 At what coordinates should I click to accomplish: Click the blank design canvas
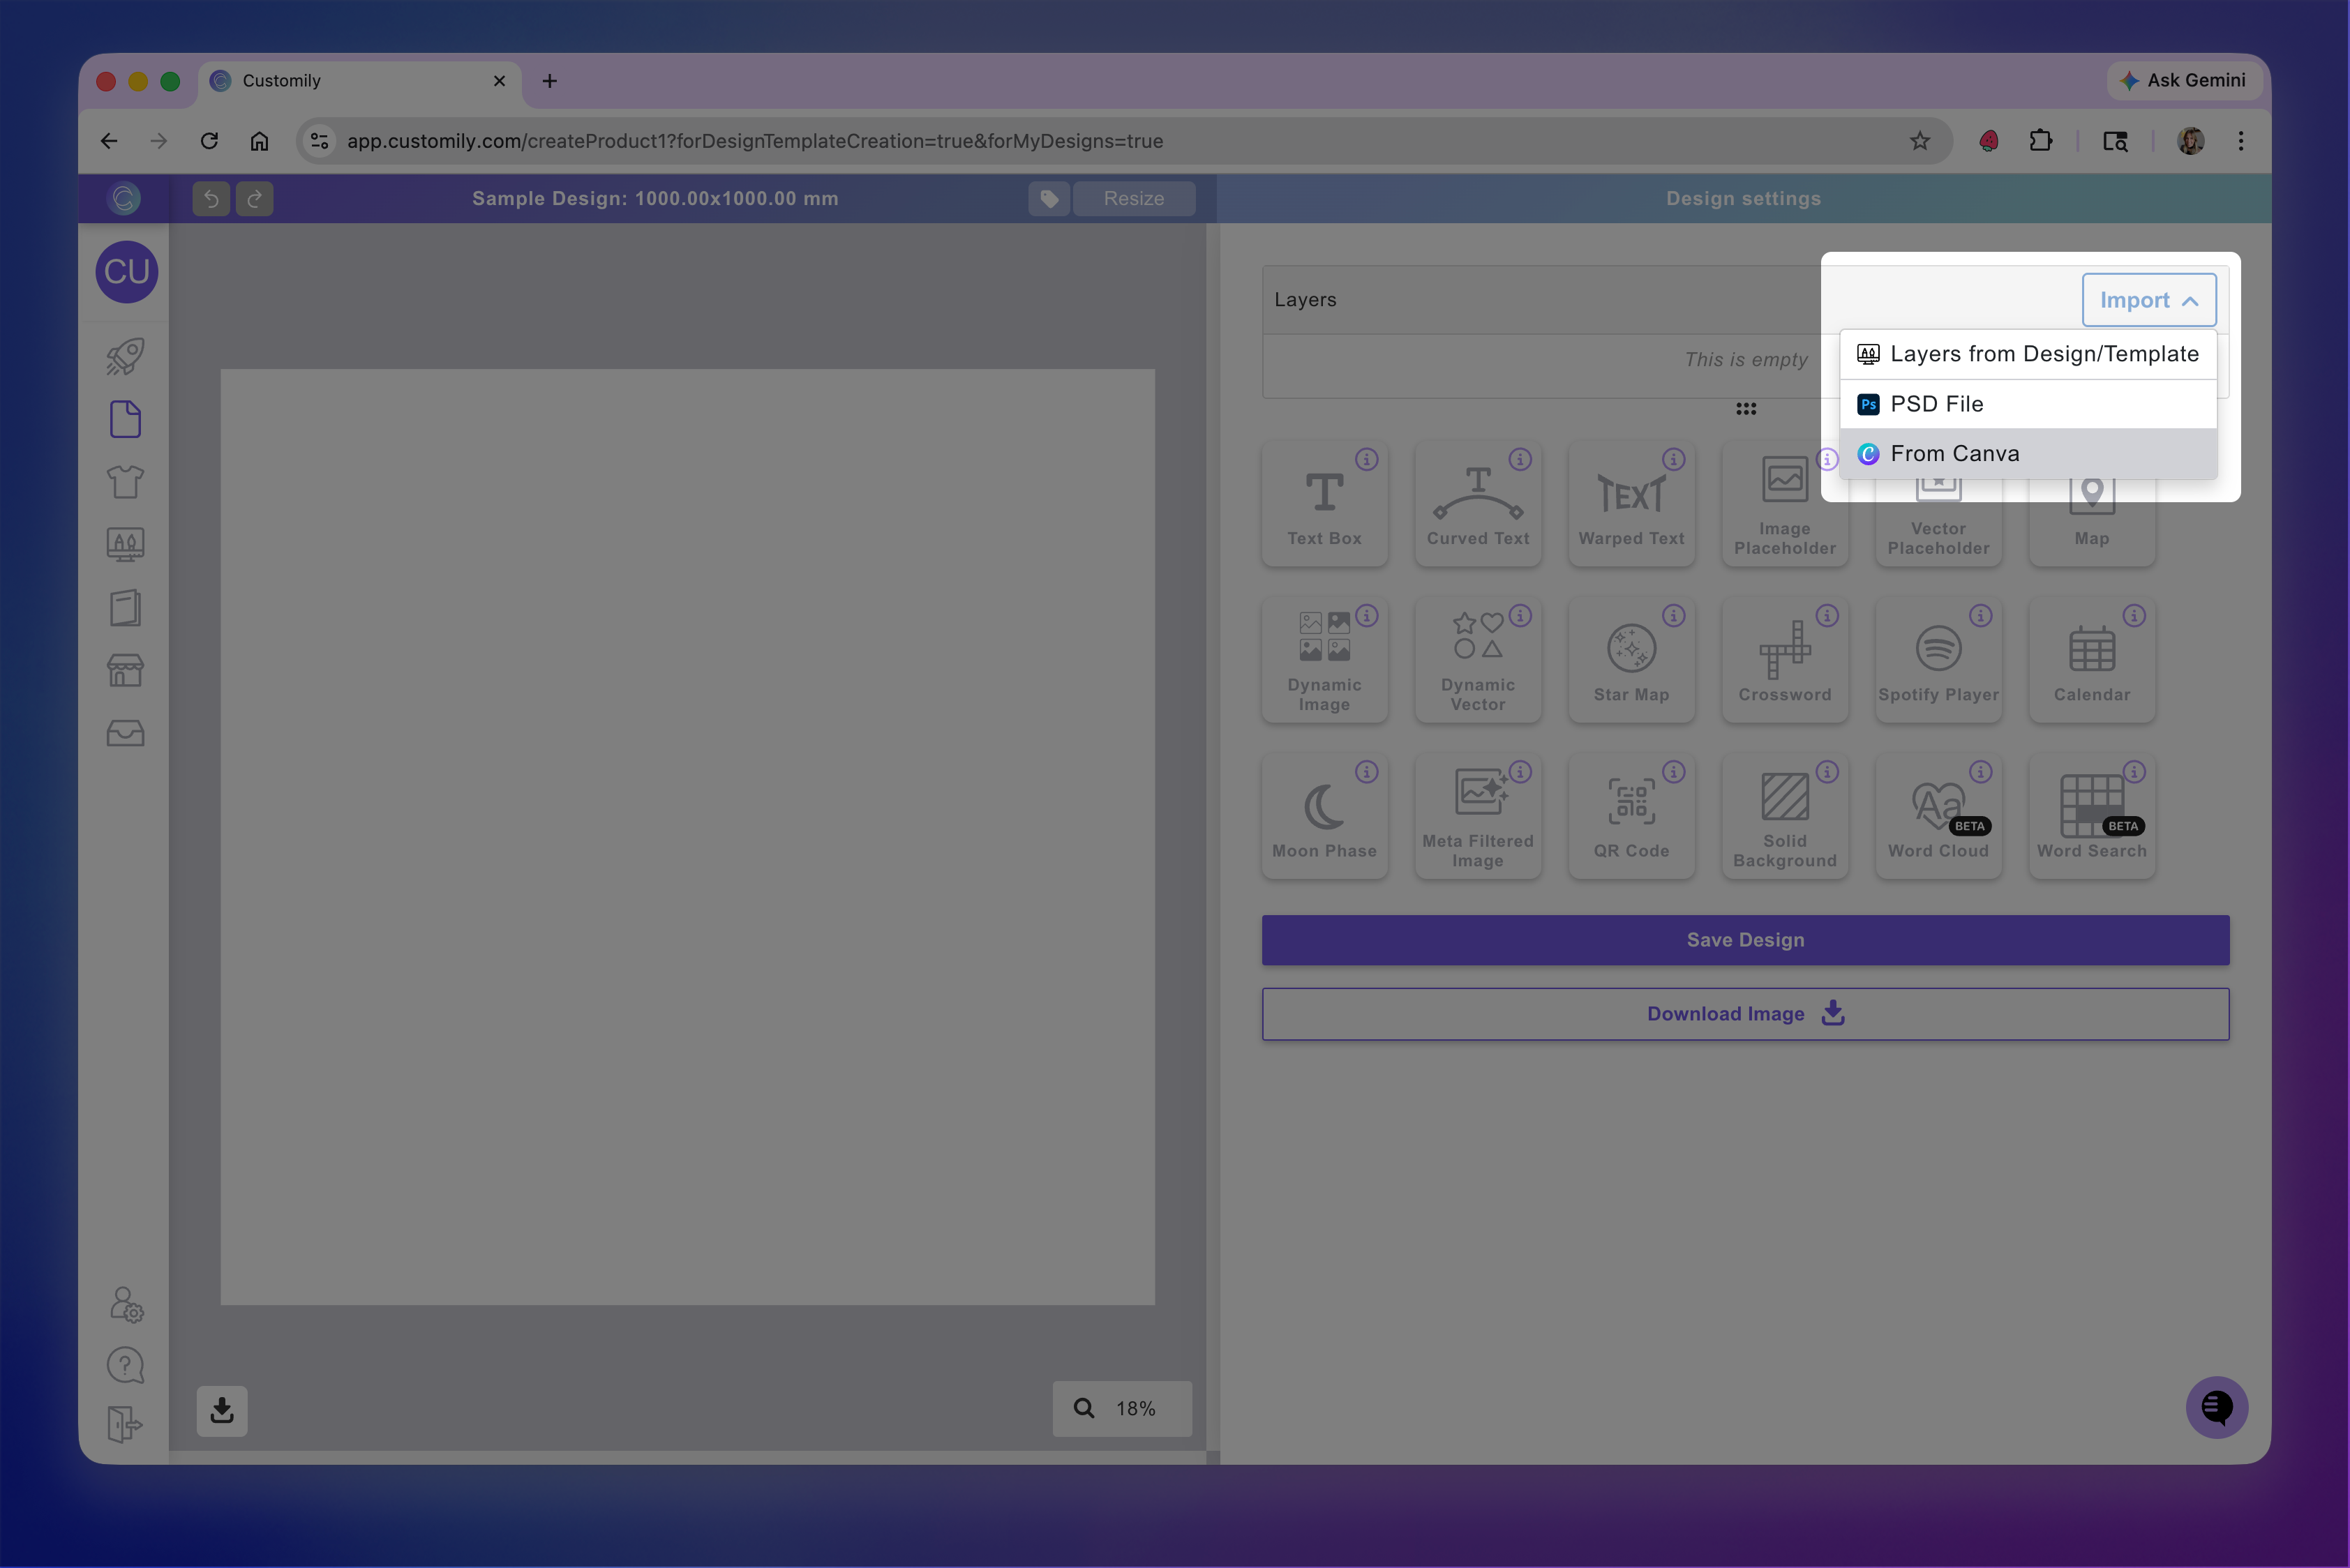687,837
